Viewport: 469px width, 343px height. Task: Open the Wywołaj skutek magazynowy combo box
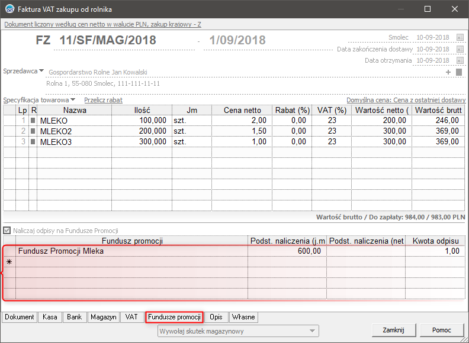(238, 331)
